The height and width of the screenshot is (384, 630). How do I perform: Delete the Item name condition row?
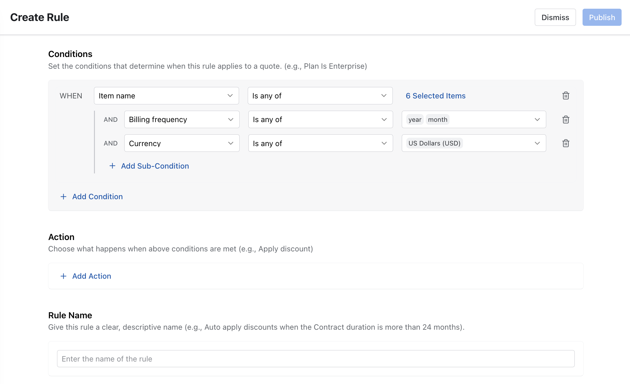coord(566,96)
